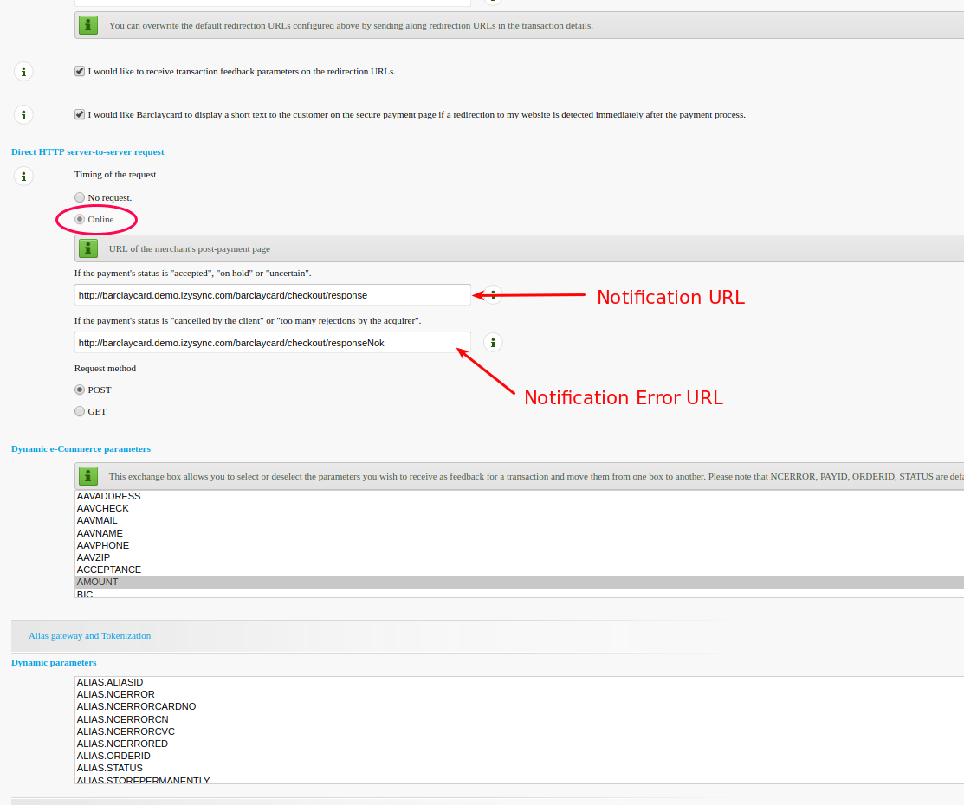Select ALIAS.ORDERID in Dynamic parameters list
964x805 pixels.
[x=113, y=756]
